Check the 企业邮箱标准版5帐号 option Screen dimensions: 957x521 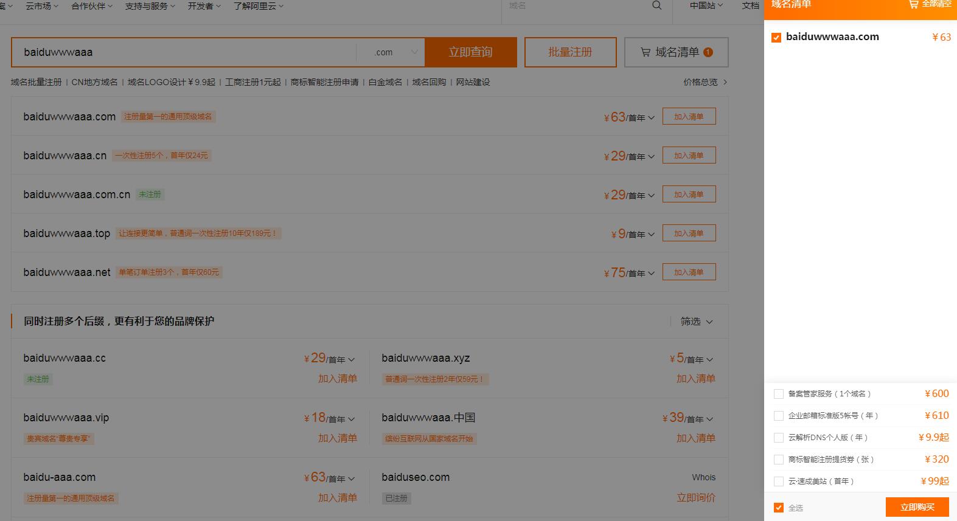point(779,416)
